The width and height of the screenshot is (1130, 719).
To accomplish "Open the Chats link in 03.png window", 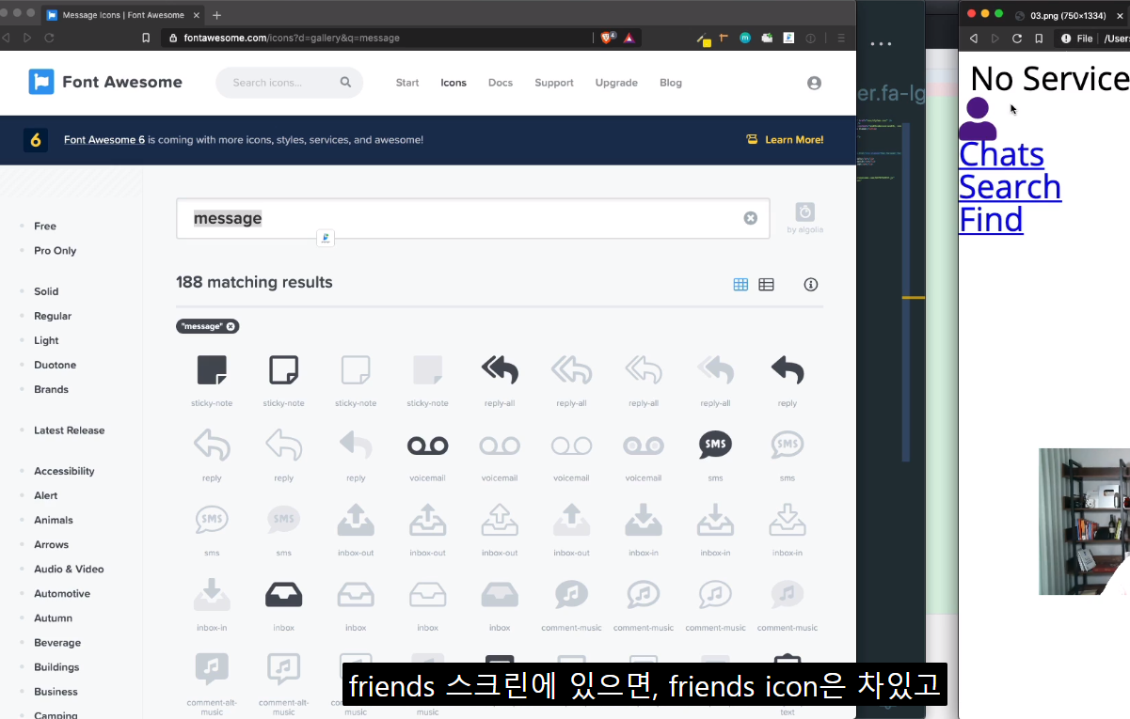I will pos(1001,154).
